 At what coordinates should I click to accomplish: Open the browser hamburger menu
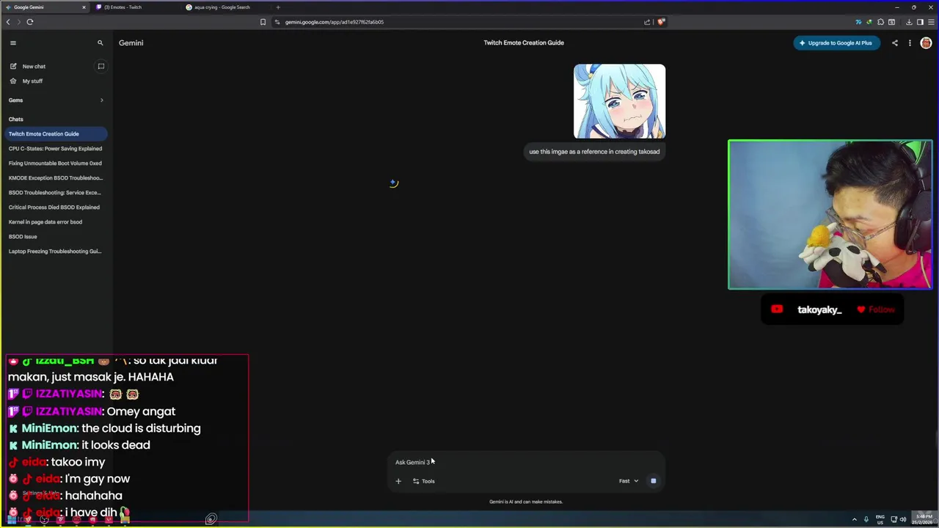point(932,22)
